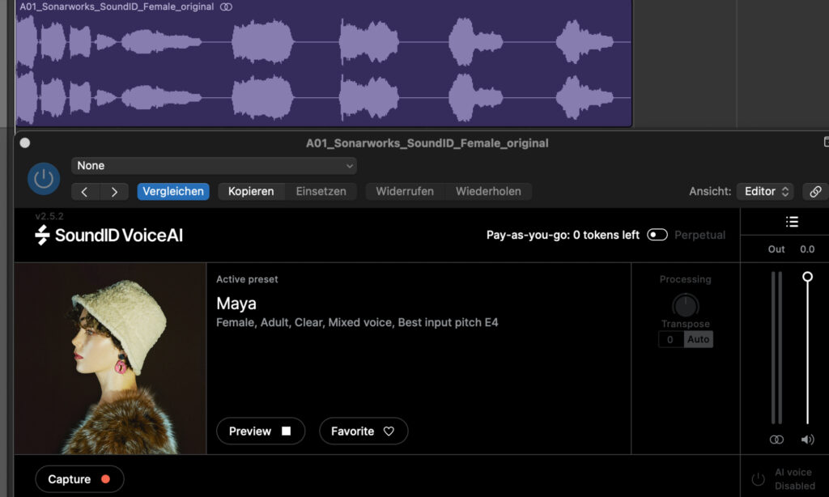The width and height of the screenshot is (829, 497).
Task: Switch the Pay-as-you-go/Perpetual toggle
Action: click(x=657, y=234)
